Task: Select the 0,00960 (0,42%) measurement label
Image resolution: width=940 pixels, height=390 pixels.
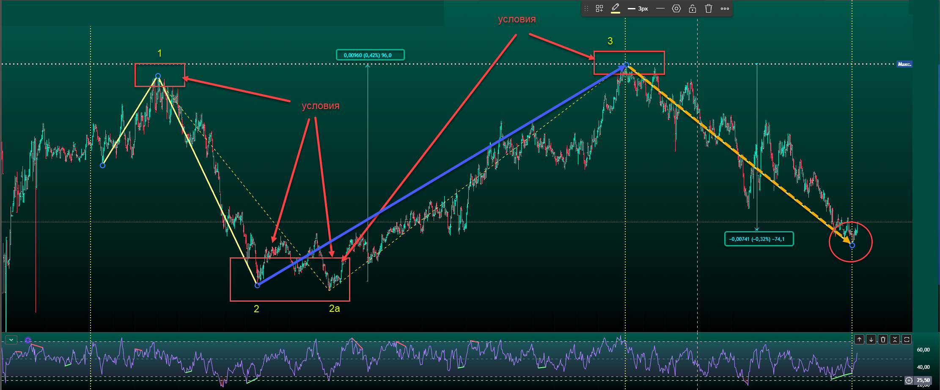Action: [370, 55]
